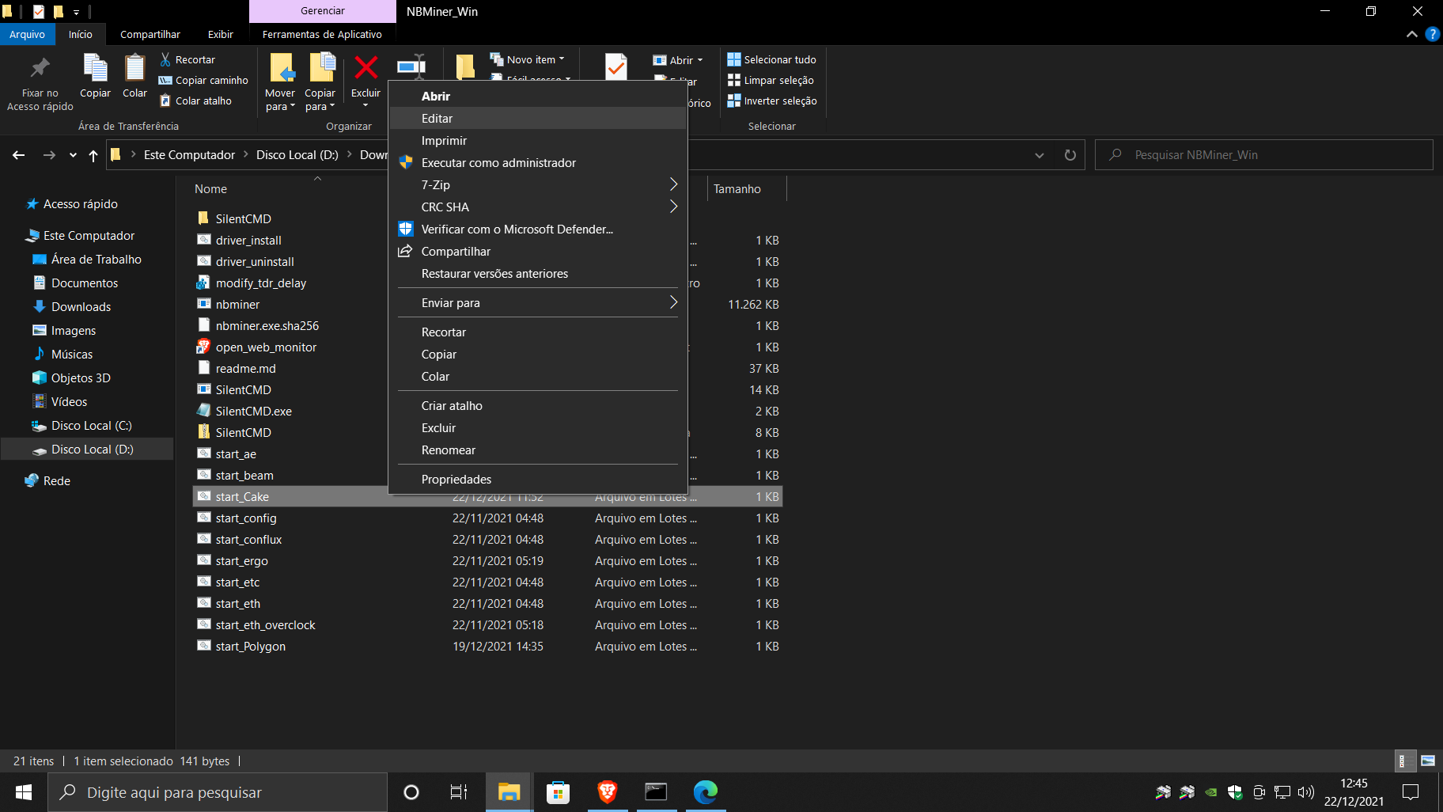Open the recent locations dropdown arrow

73,155
